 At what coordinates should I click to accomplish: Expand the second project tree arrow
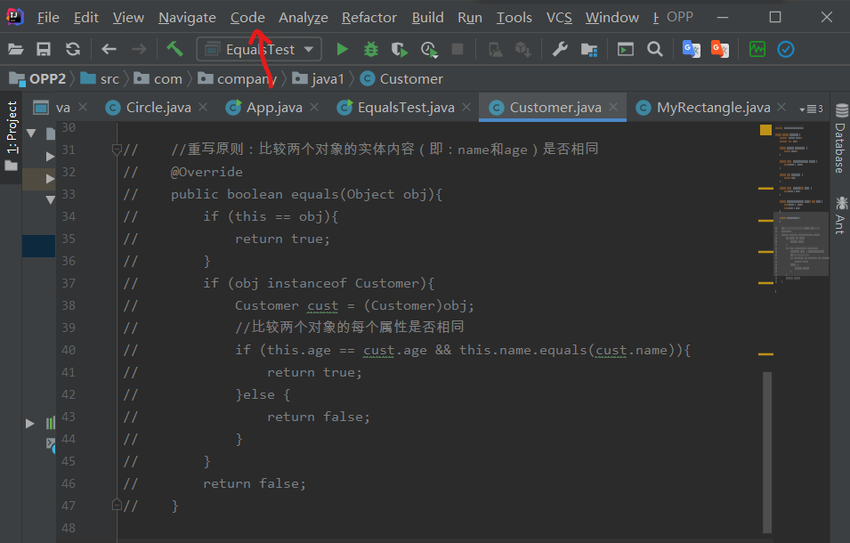tap(50, 157)
